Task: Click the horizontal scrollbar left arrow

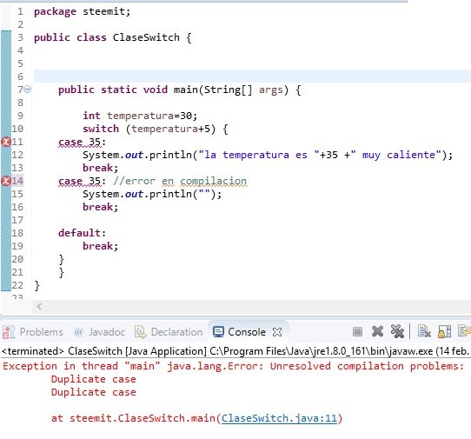Action: pyautogui.click(x=39, y=307)
